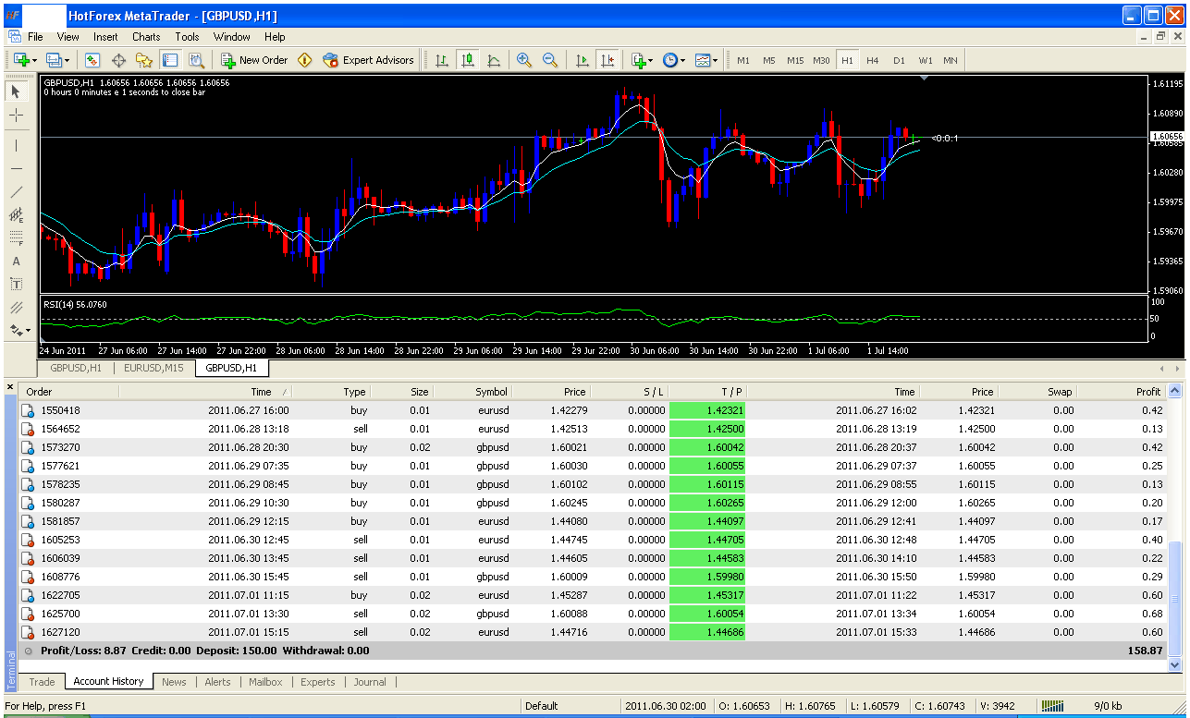Image resolution: width=1190 pixels, height=718 pixels.
Task: Select the MN timeframe
Action: pos(951,60)
